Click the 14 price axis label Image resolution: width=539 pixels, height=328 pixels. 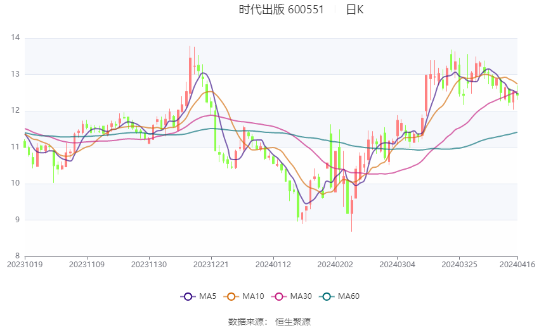click(15, 37)
